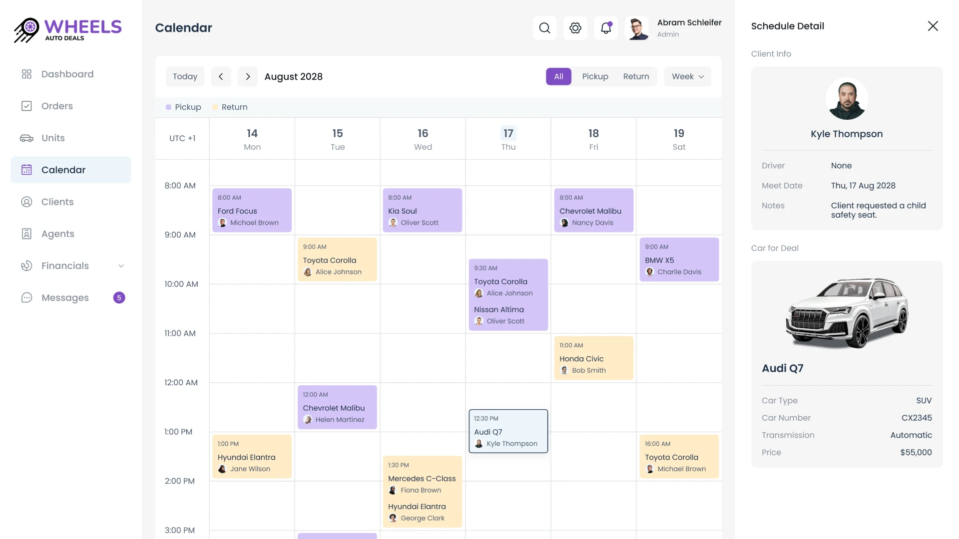Open the Week view dropdown
This screenshot has width=959, height=539.
[687, 76]
